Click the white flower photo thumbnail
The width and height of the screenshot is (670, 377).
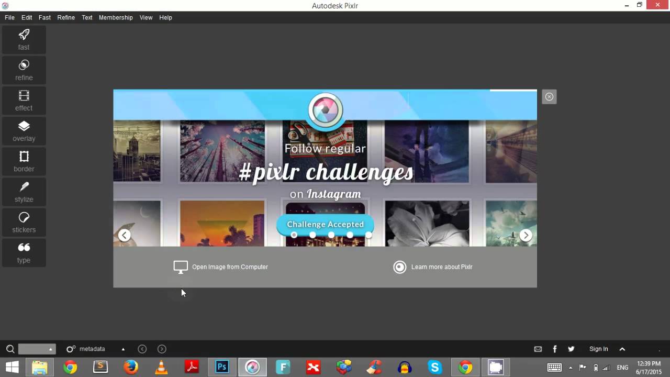(427, 224)
